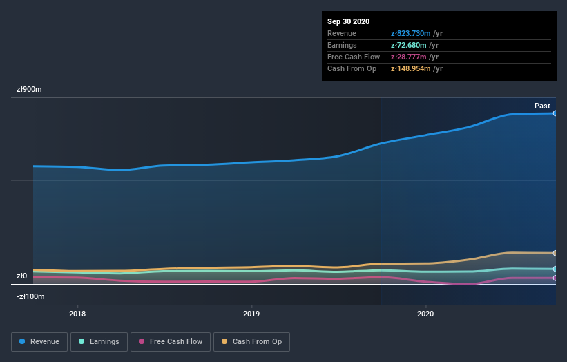
Task: Click the zł823.730m revenue value
Action: (410, 33)
